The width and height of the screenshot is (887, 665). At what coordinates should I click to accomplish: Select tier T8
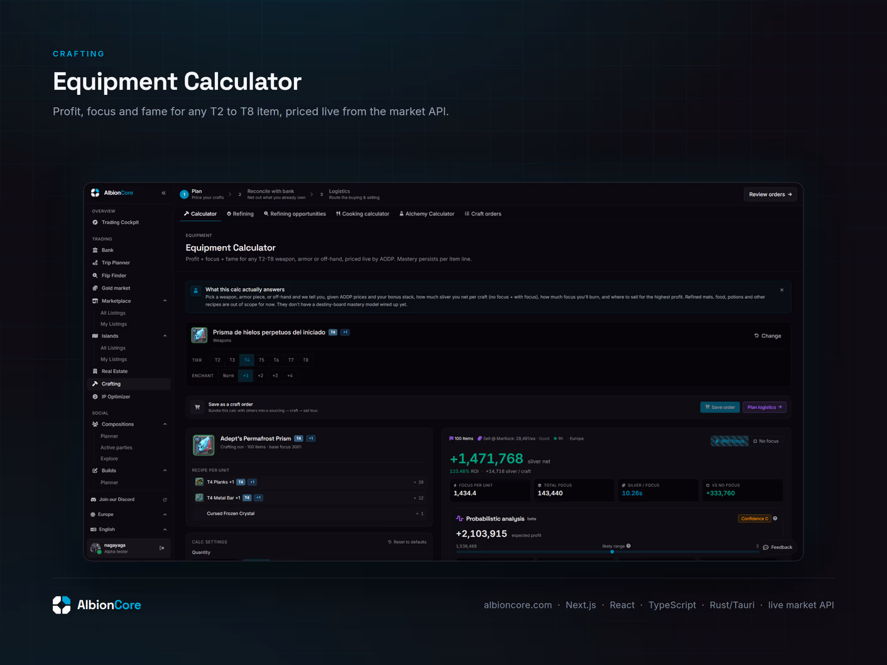(306, 360)
